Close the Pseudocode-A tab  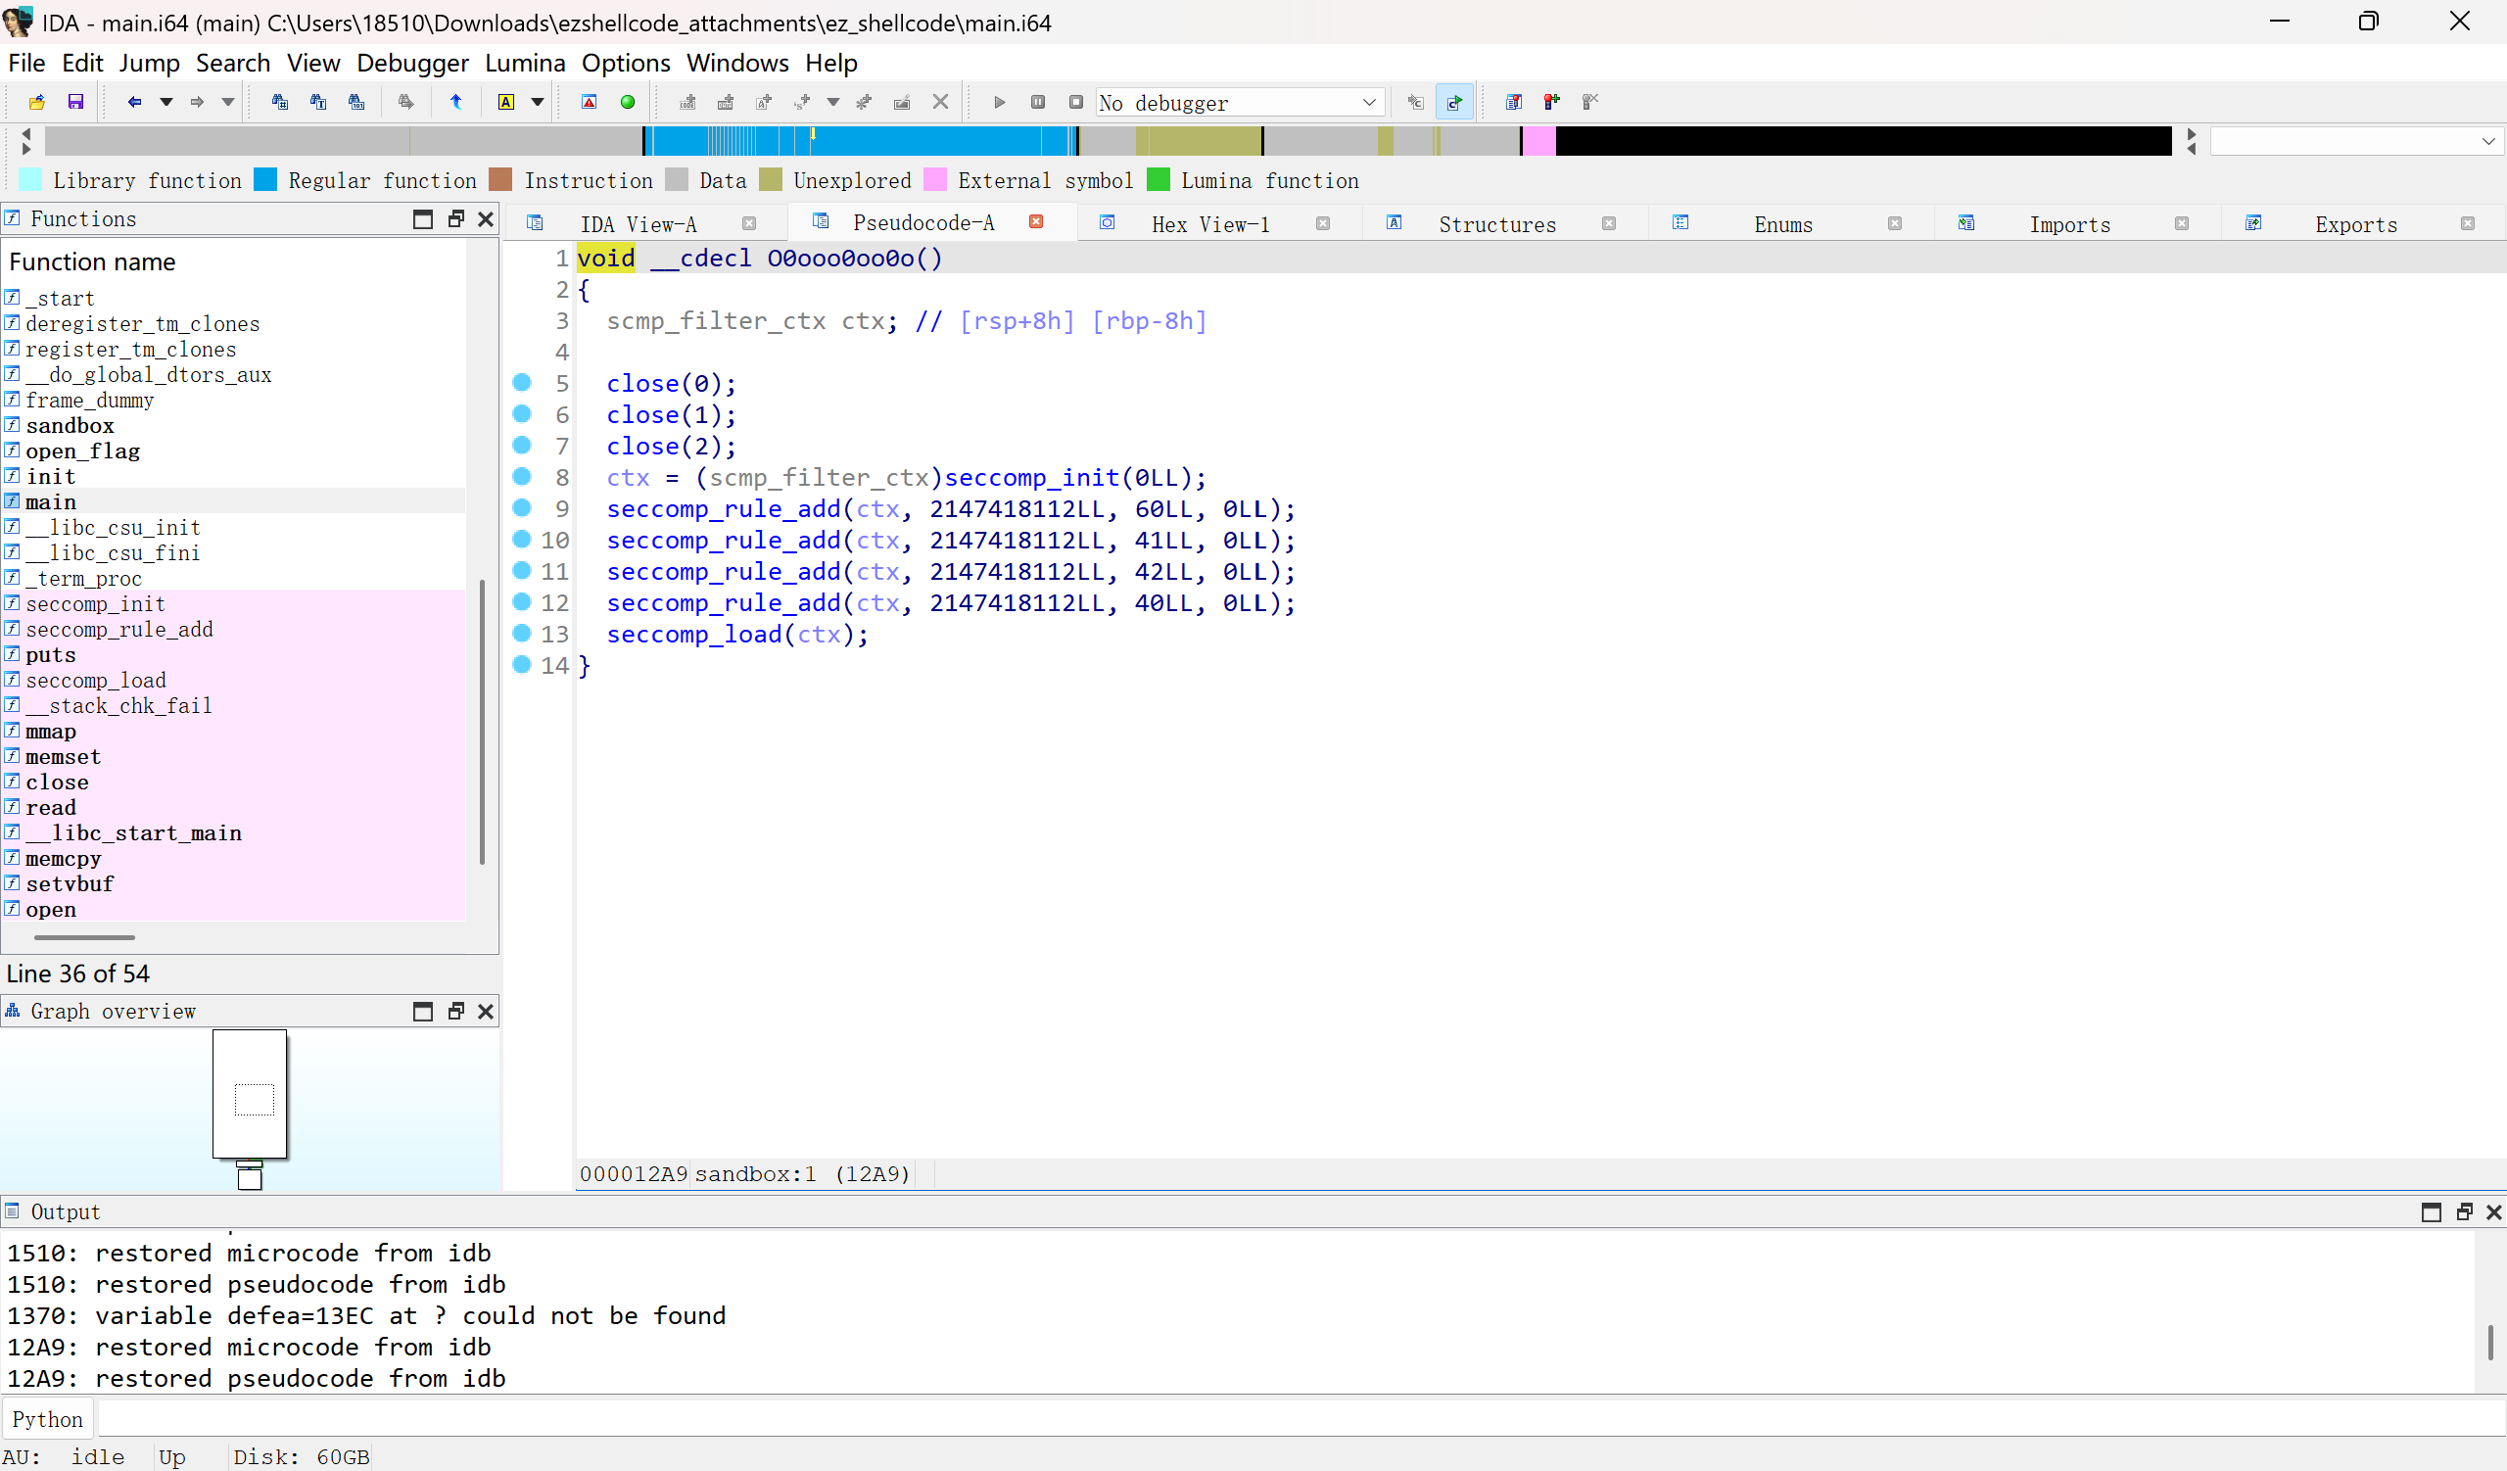tap(1037, 221)
